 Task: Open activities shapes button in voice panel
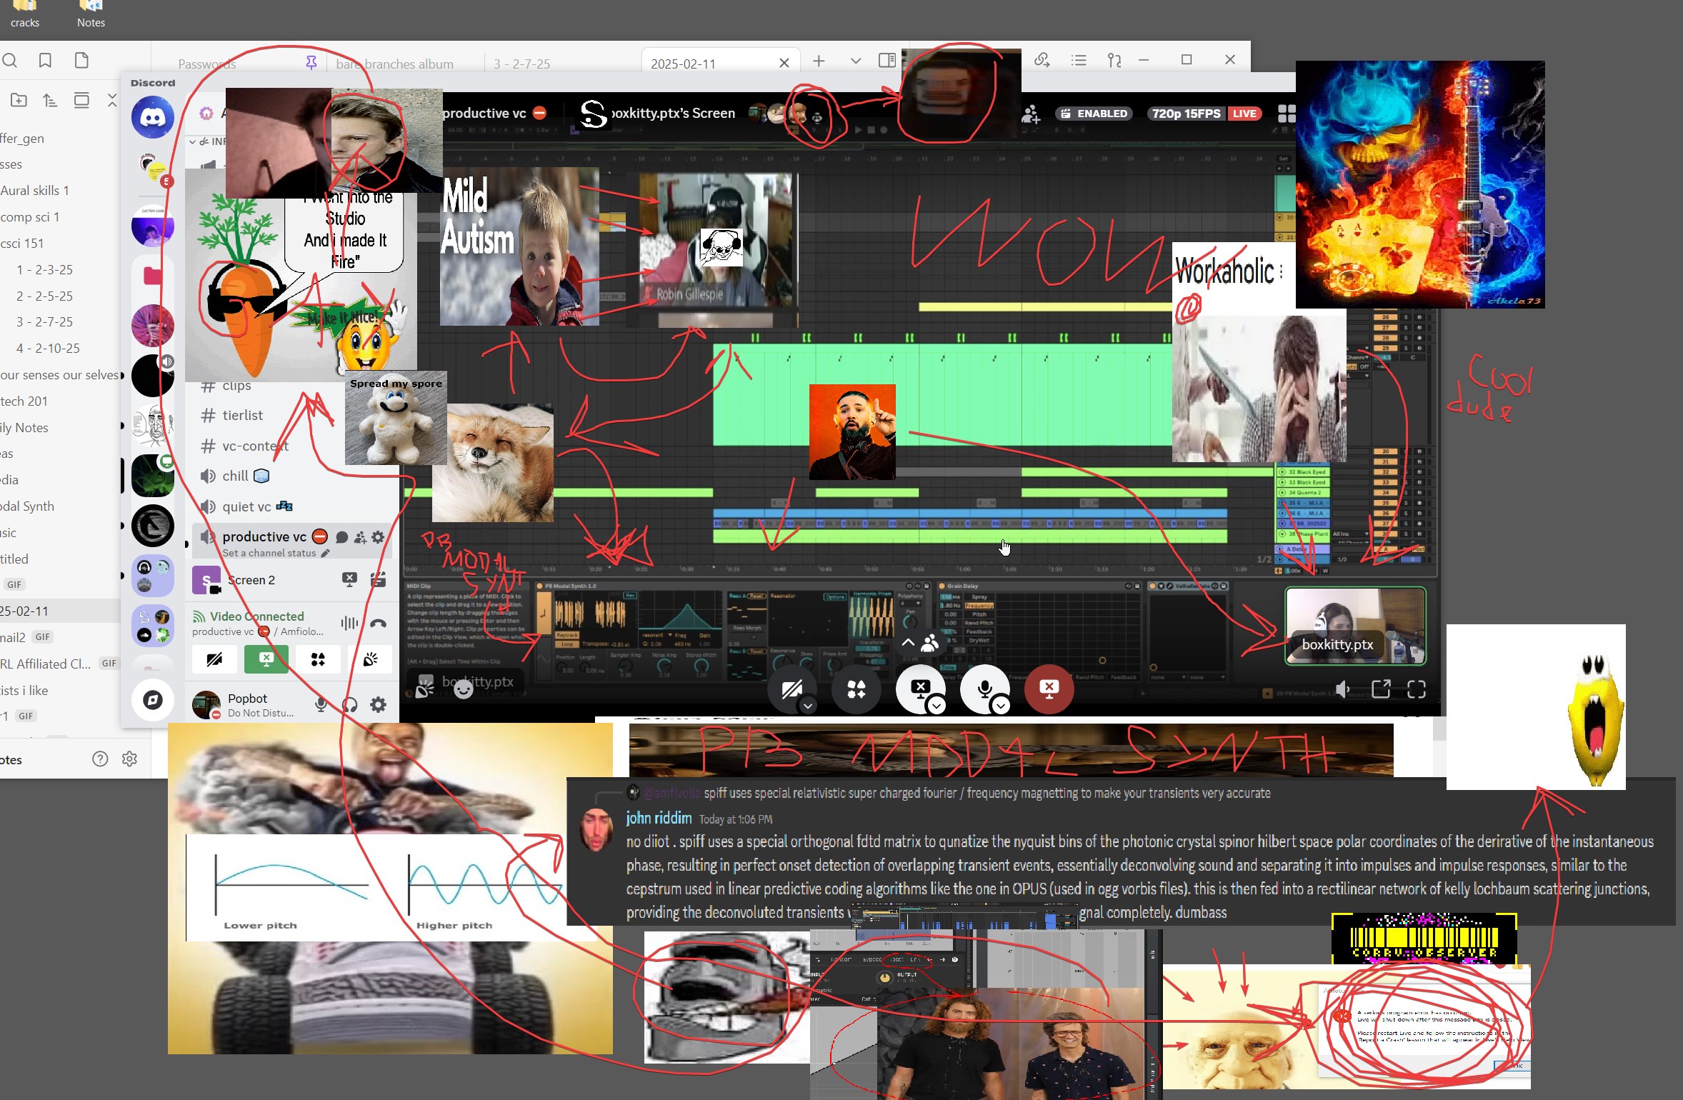point(318,659)
